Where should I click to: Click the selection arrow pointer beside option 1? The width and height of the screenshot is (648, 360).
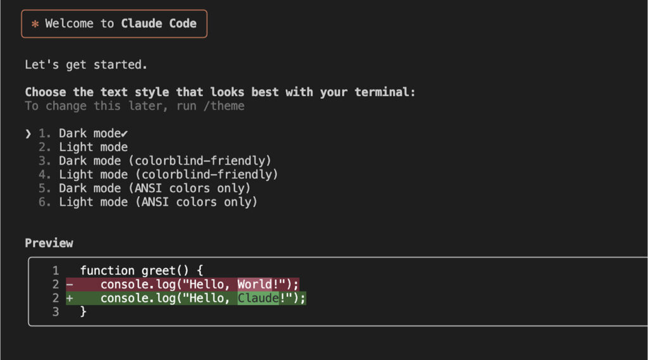(x=28, y=133)
